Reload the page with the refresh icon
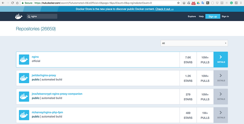244x124 pixels. coord(13,3)
